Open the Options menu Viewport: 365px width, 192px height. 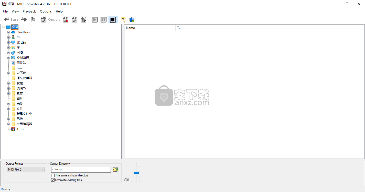(46, 11)
